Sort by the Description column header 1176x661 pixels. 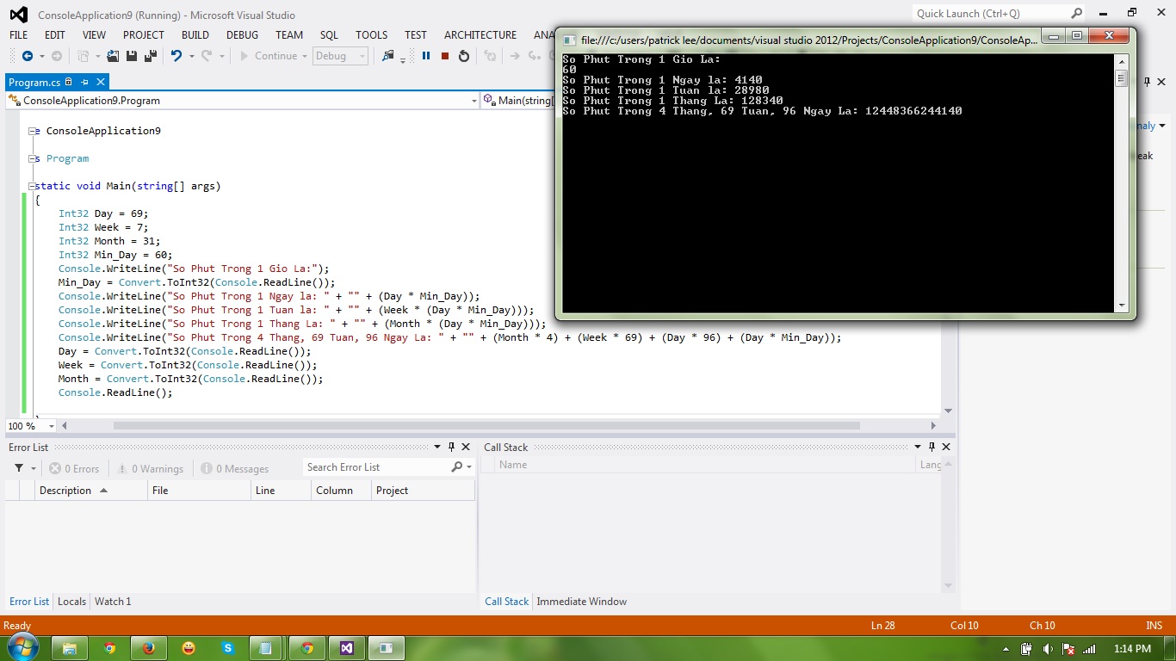(x=65, y=491)
